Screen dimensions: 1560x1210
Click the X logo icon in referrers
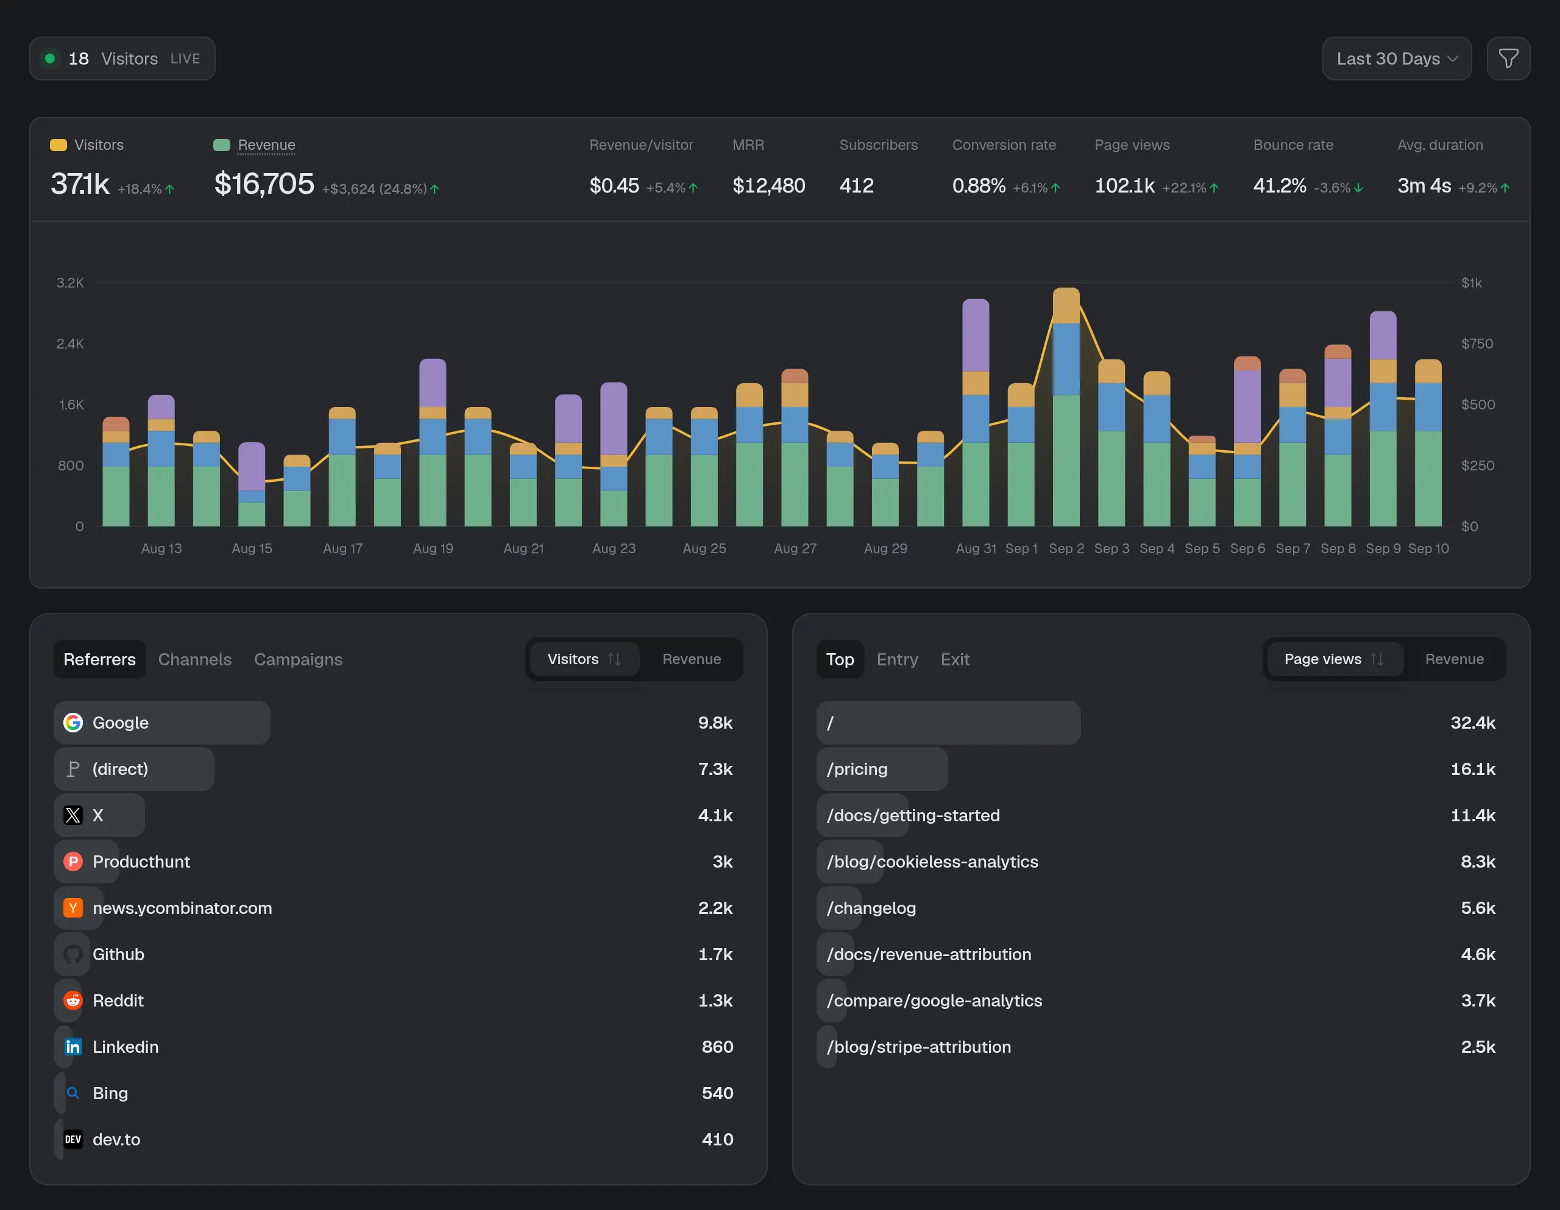pyautogui.click(x=73, y=815)
